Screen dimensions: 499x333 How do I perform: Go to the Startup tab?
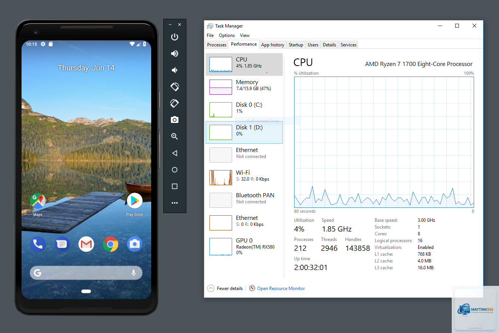click(x=296, y=45)
